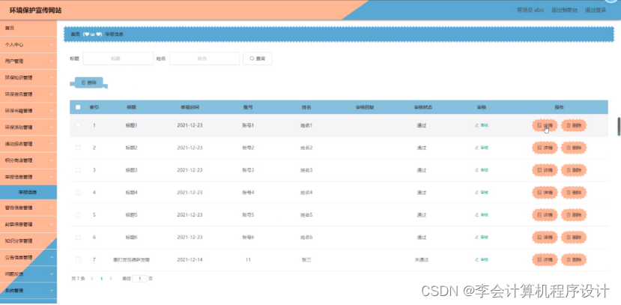Go to next page with pagination arrow
Screen dimensions: 621x305
[111, 279]
